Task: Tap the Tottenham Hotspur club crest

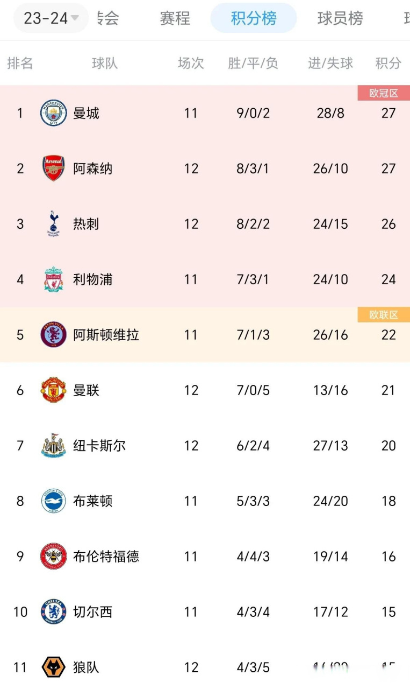Action: [x=54, y=224]
